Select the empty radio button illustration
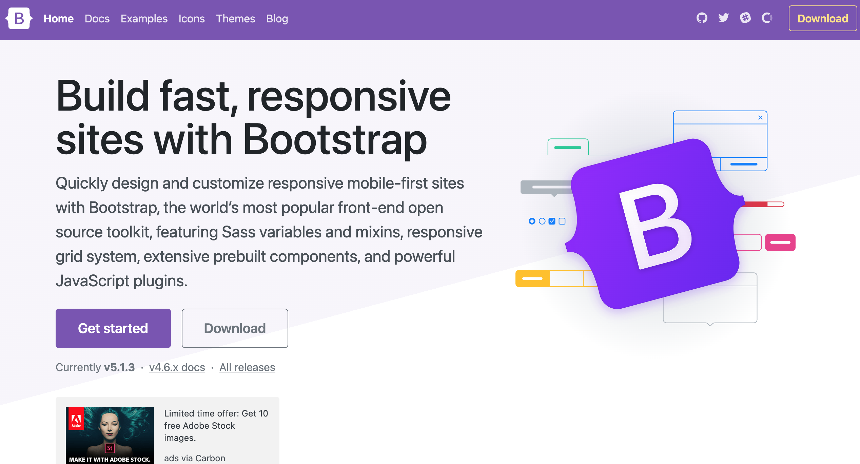 pyautogui.click(x=542, y=221)
